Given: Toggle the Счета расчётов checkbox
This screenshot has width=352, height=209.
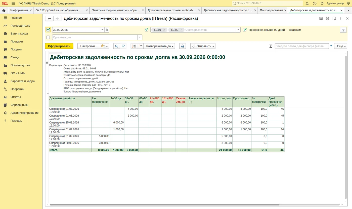Looking at the screenshot, I should [x=147, y=30].
